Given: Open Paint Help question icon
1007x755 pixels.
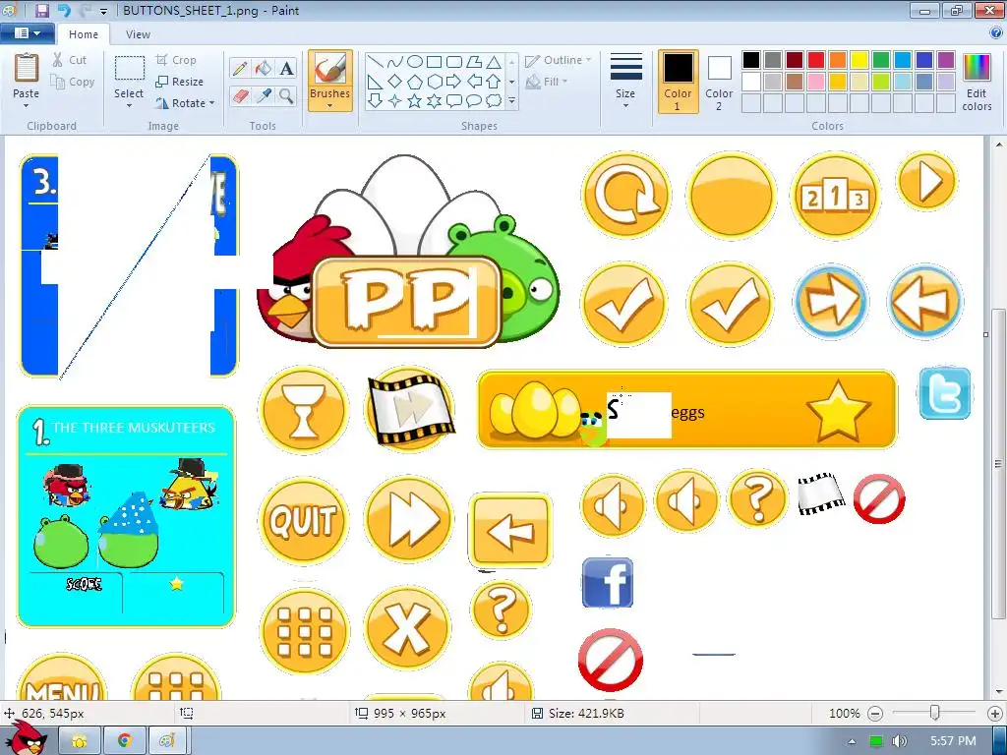Looking at the screenshot, I should click(996, 33).
